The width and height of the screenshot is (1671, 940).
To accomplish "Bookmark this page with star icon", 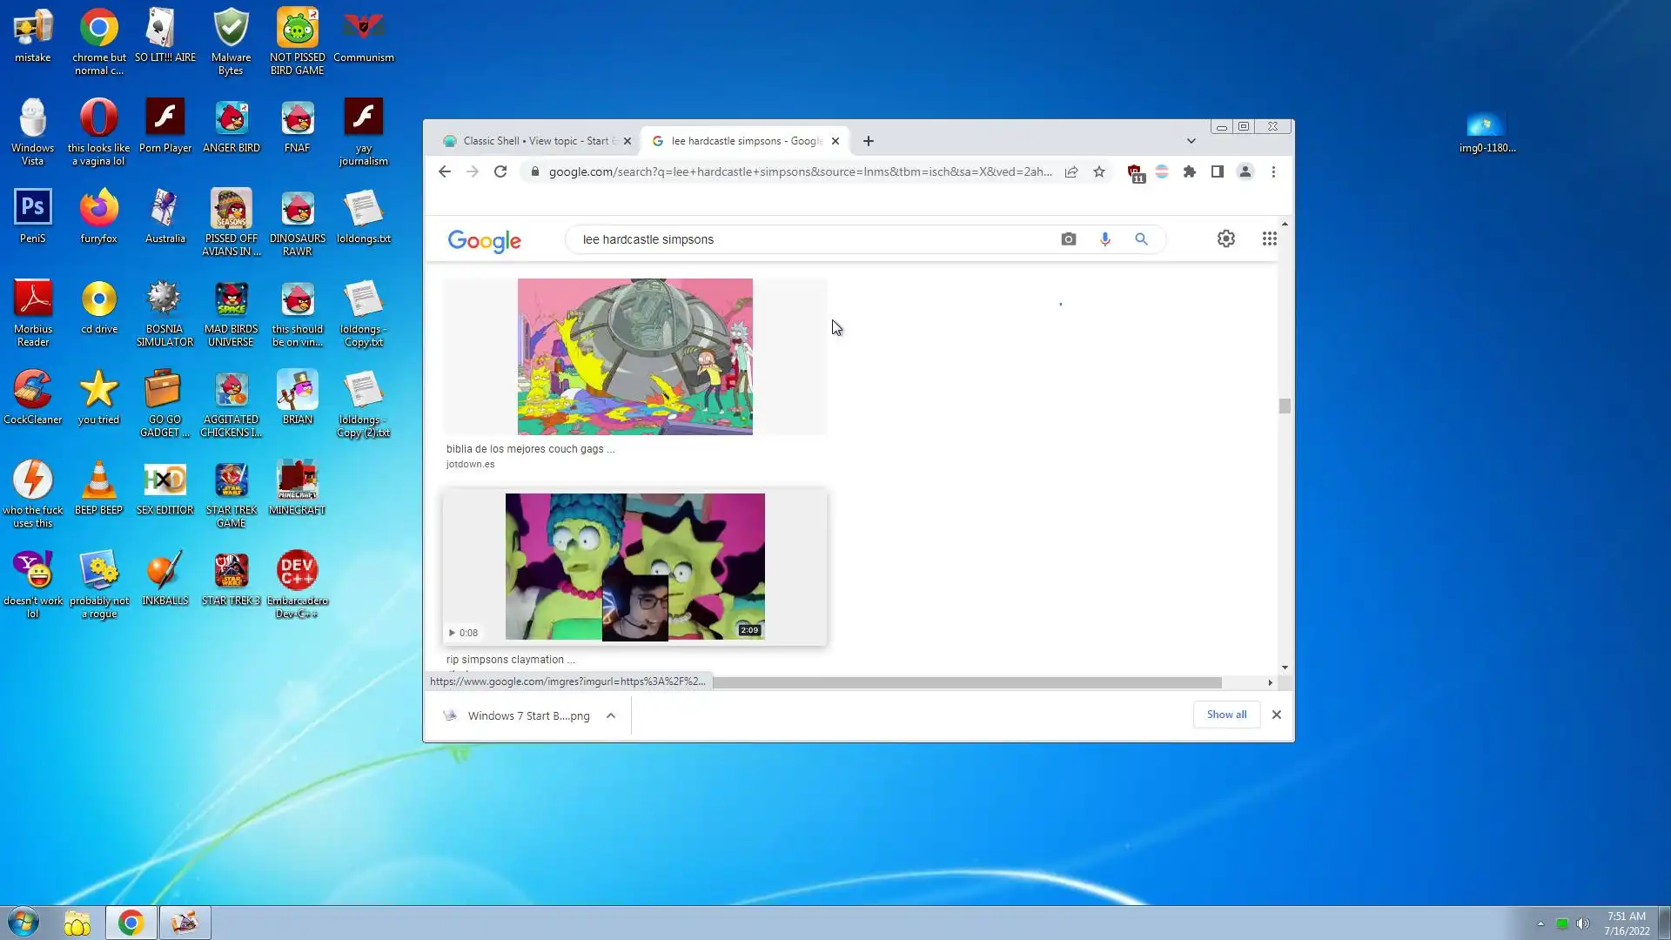I will pyautogui.click(x=1099, y=172).
